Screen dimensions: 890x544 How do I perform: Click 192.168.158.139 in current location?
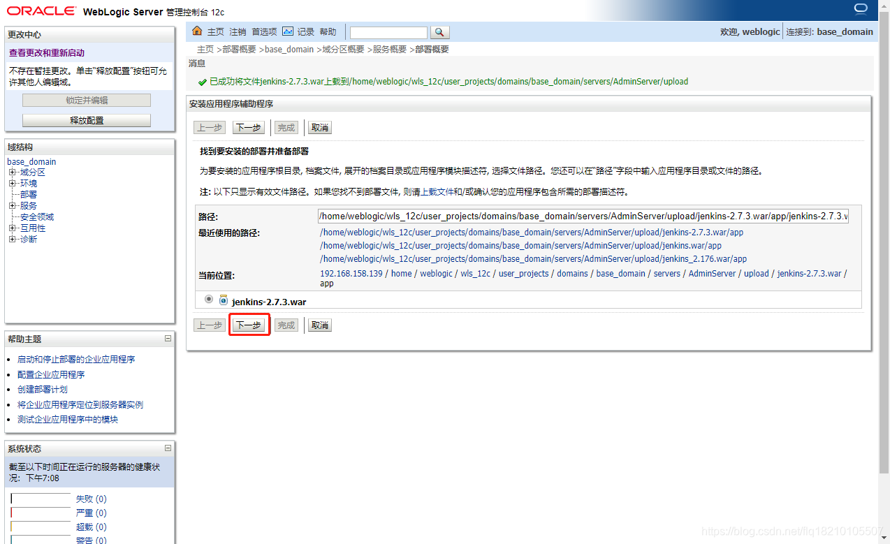351,274
